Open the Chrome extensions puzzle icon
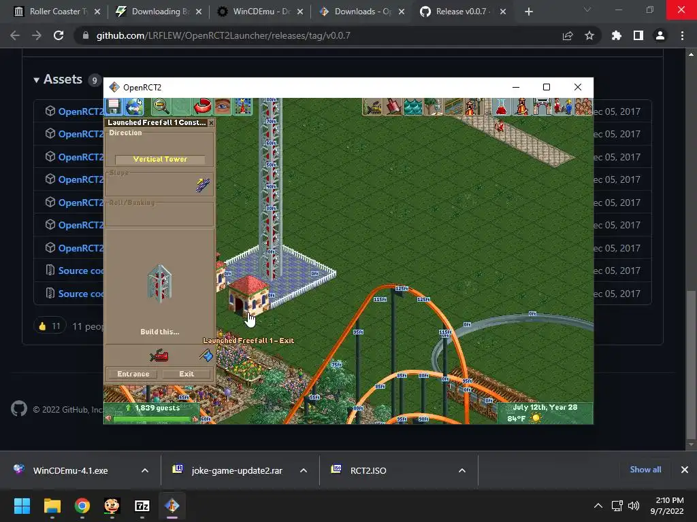This screenshot has height=522, width=697. 617,35
